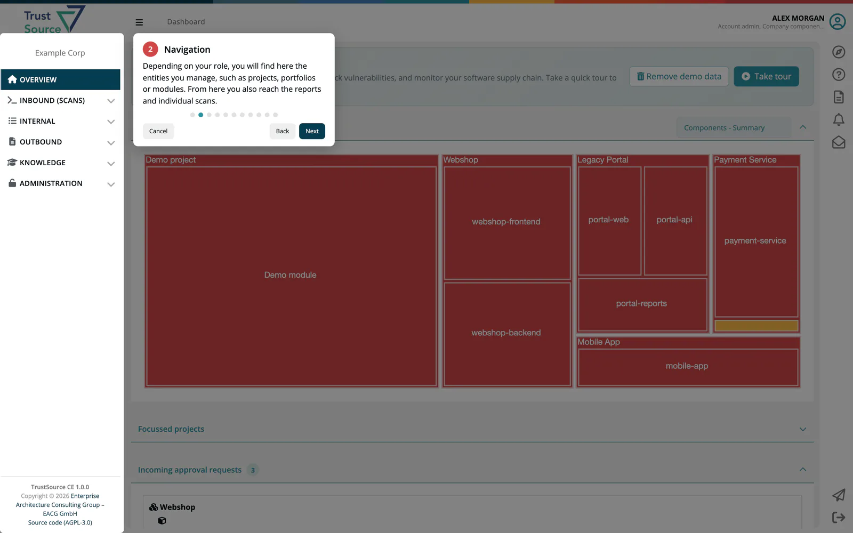Image resolution: width=853 pixels, height=533 pixels.
Task: Select the webshop-frontend treemap tile
Action: point(507,223)
